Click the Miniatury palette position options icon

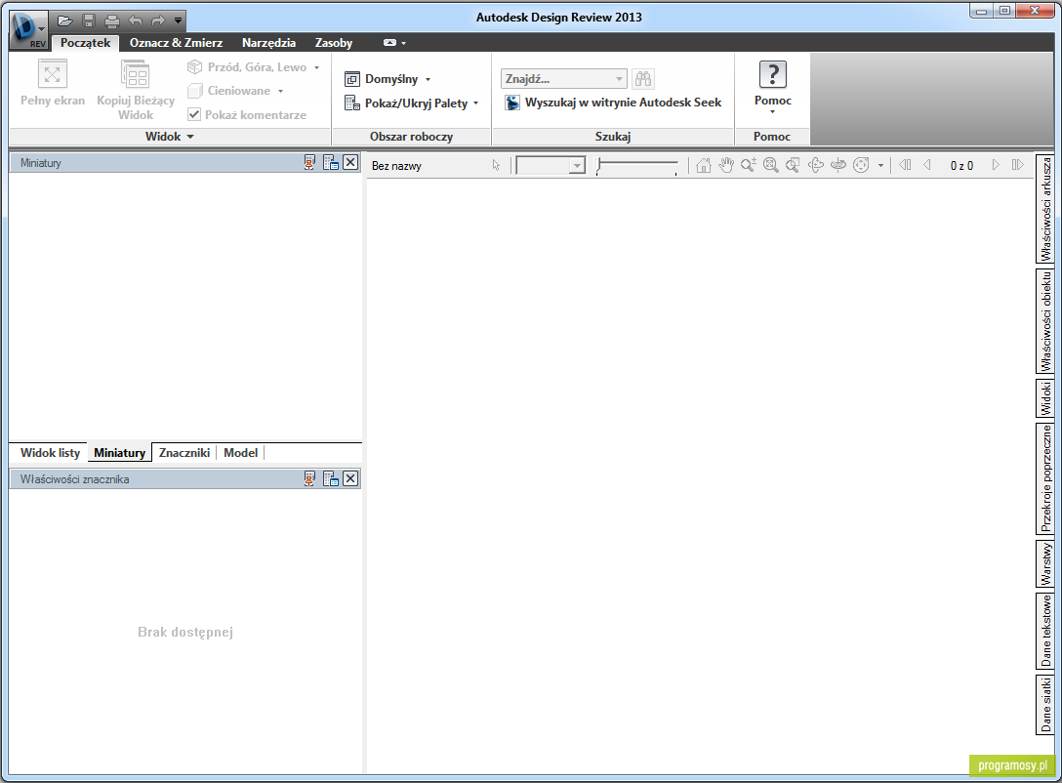click(331, 163)
